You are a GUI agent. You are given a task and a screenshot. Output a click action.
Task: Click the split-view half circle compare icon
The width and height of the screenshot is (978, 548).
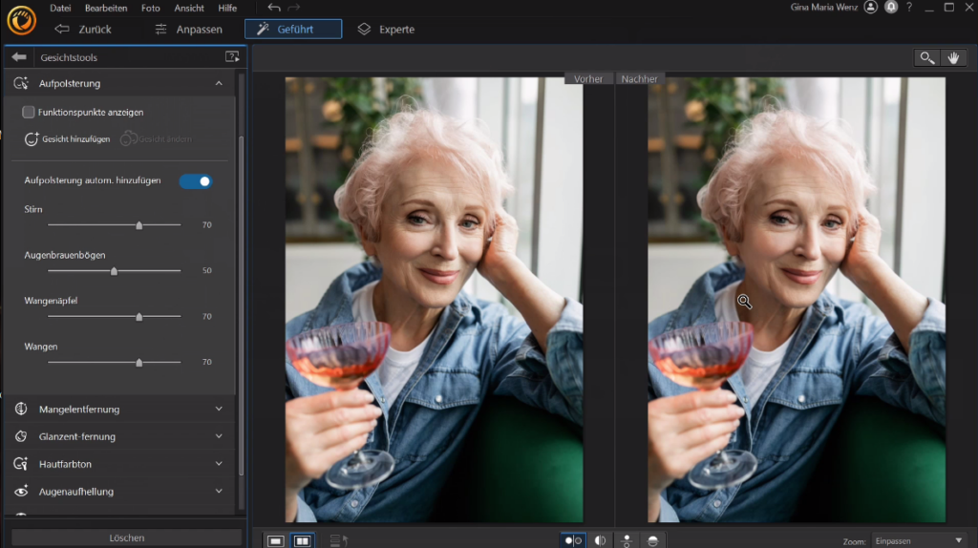point(600,540)
